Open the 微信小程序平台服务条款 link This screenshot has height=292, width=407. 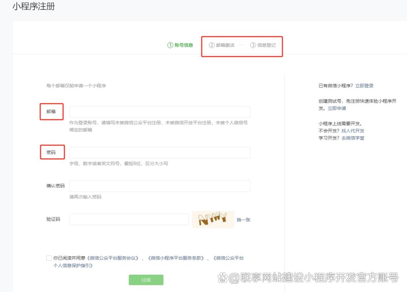coord(176,258)
